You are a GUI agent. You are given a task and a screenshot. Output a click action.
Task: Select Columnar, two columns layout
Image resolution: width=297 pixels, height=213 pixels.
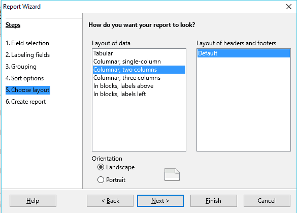(139, 70)
